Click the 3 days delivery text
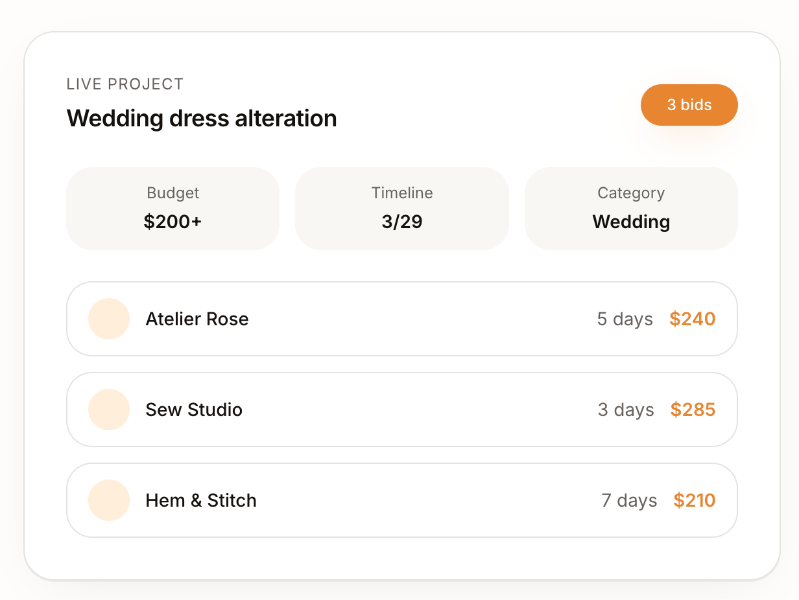Image resolution: width=799 pixels, height=600 pixels. (x=626, y=410)
